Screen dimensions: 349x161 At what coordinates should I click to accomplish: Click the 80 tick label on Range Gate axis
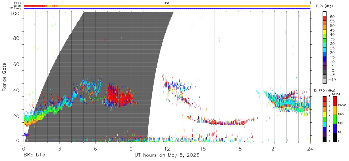(17, 38)
